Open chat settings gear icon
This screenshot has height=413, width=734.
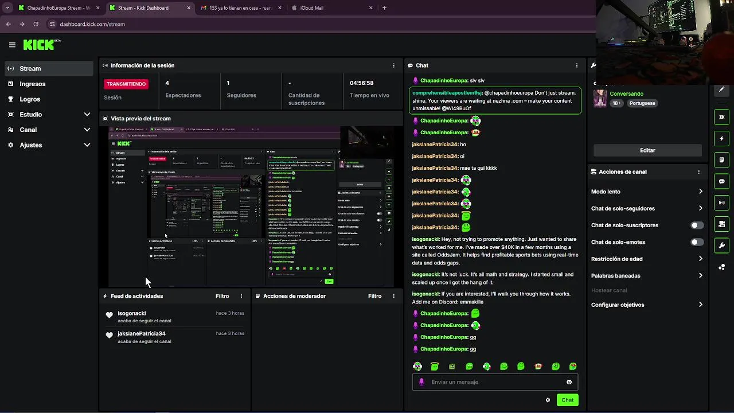(548, 400)
